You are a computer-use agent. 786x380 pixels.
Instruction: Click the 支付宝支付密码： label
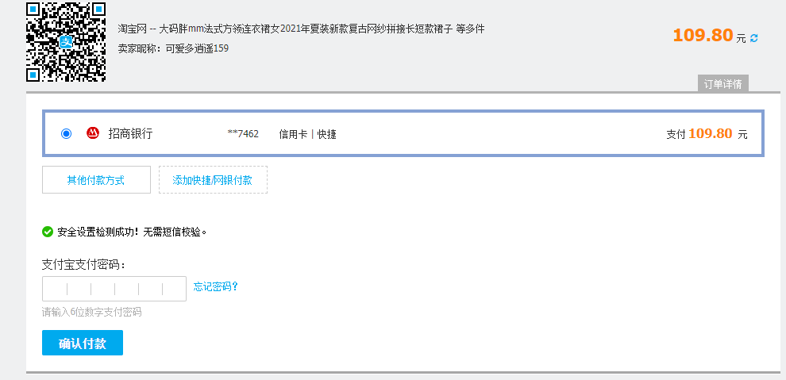tap(83, 265)
